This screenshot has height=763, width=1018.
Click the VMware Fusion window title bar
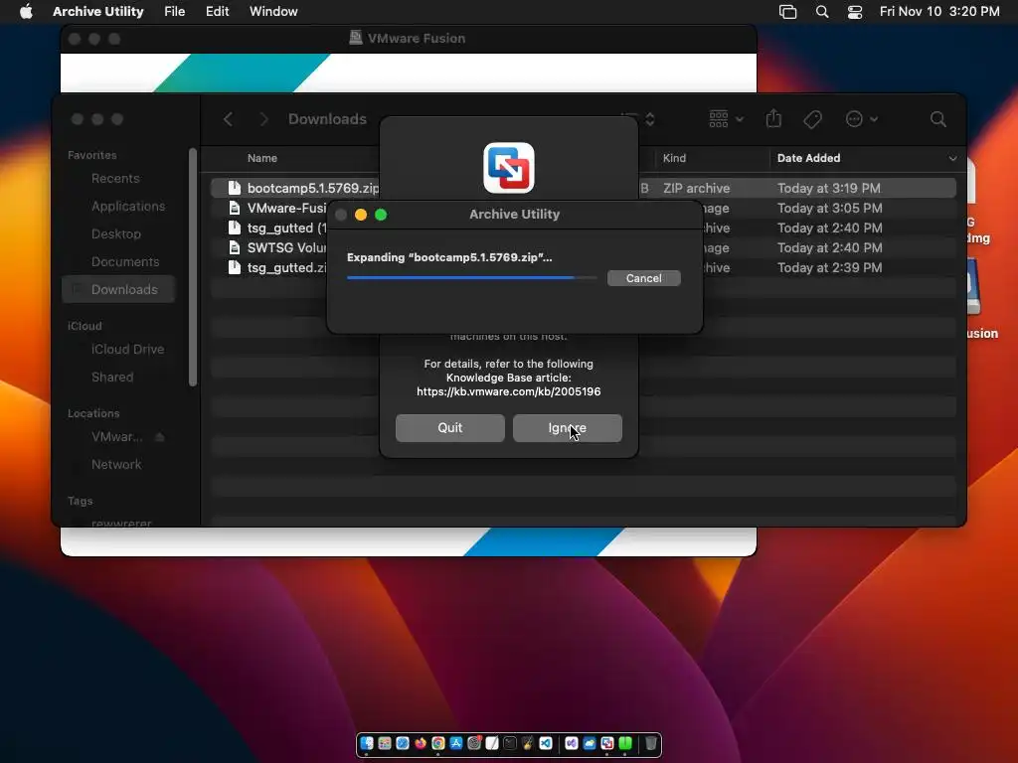click(409, 39)
